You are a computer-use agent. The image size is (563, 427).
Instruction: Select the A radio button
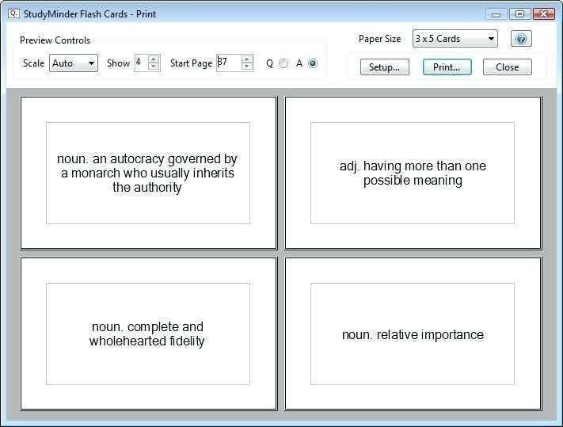tap(313, 64)
